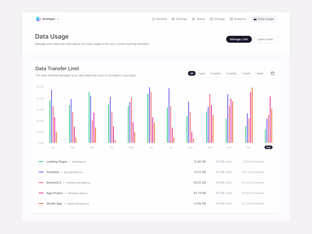312x234 pixels.
Task: Expand the deshippe workspace dropdown chevron
Action: pos(58,19)
